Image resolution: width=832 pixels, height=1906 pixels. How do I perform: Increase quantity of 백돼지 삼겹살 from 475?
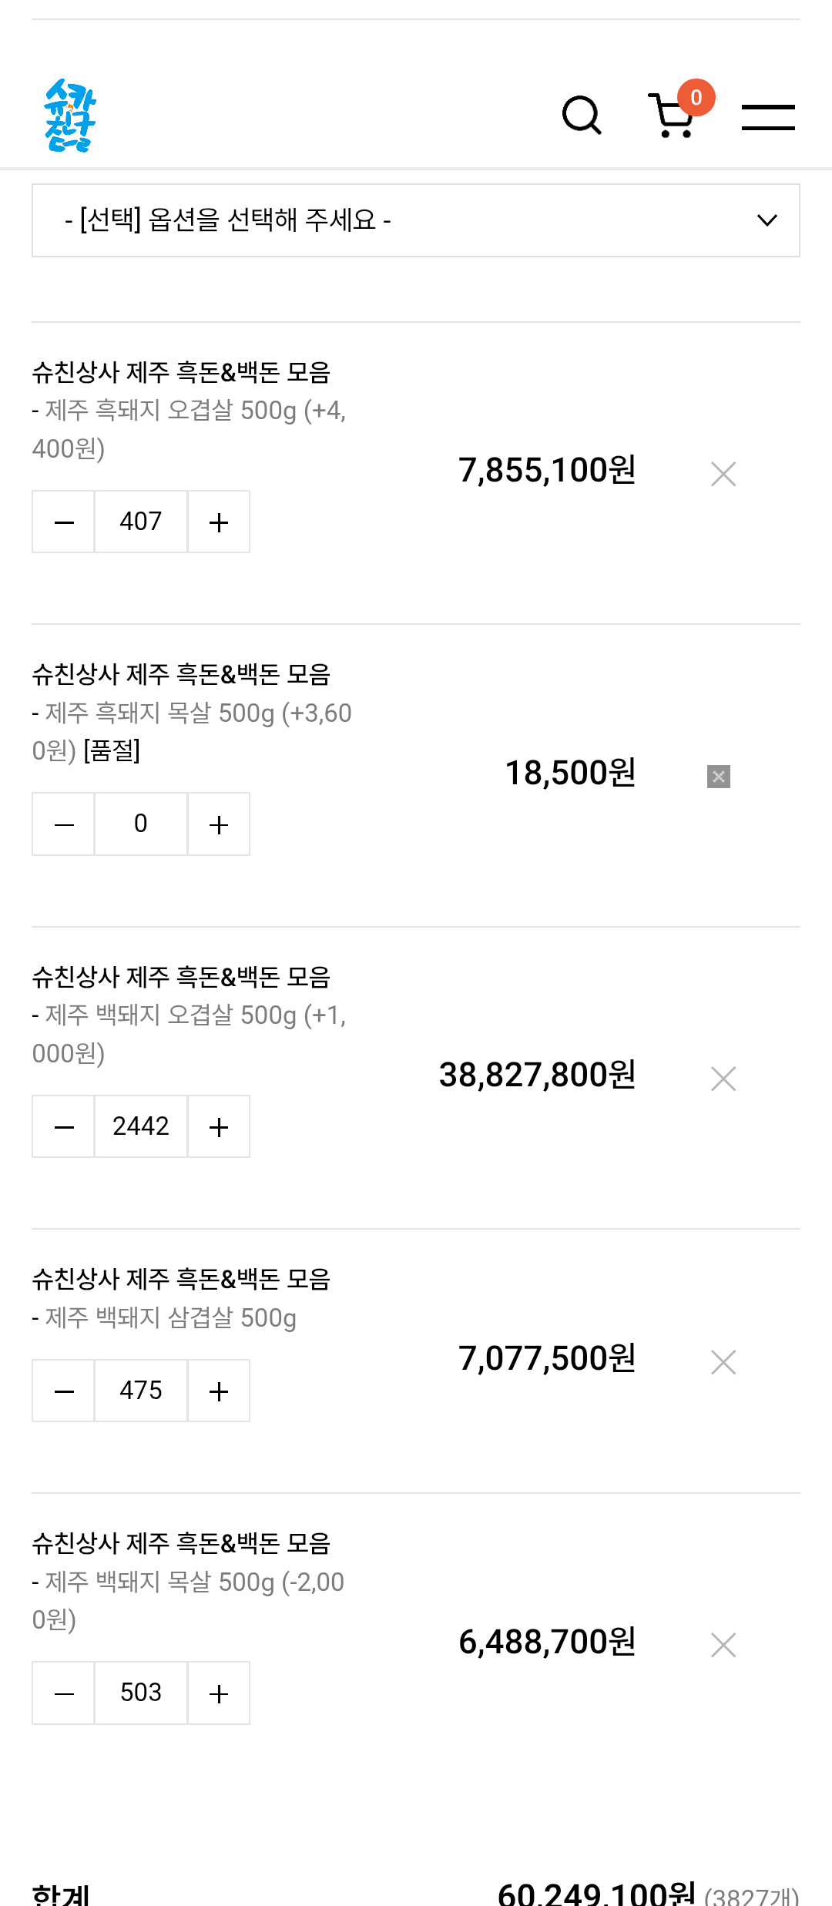point(219,1391)
